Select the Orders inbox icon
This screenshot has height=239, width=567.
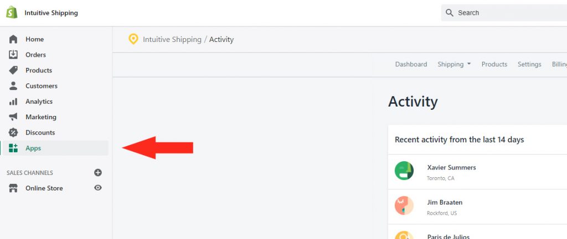[13, 55]
